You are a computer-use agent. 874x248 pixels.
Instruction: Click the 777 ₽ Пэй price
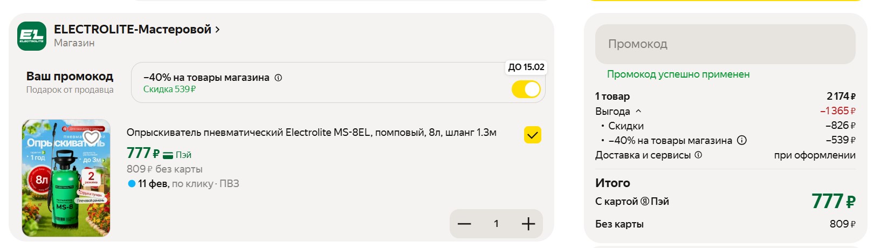[143, 154]
